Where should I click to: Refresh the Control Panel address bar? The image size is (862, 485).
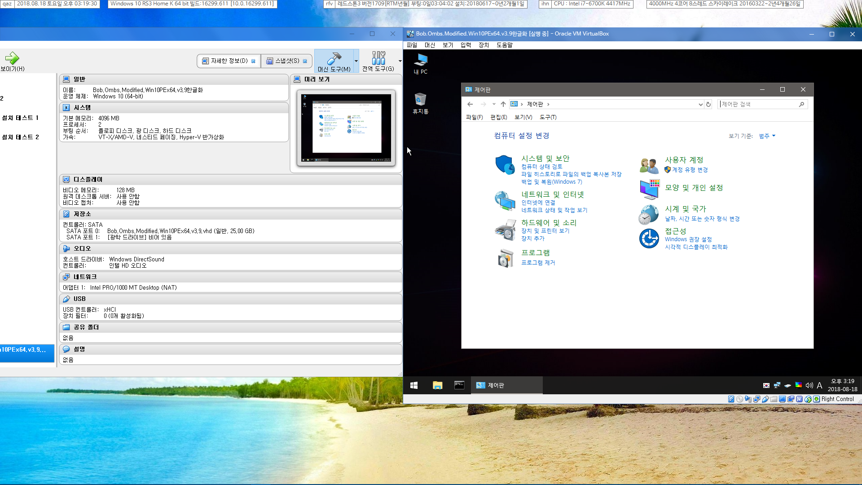point(708,104)
